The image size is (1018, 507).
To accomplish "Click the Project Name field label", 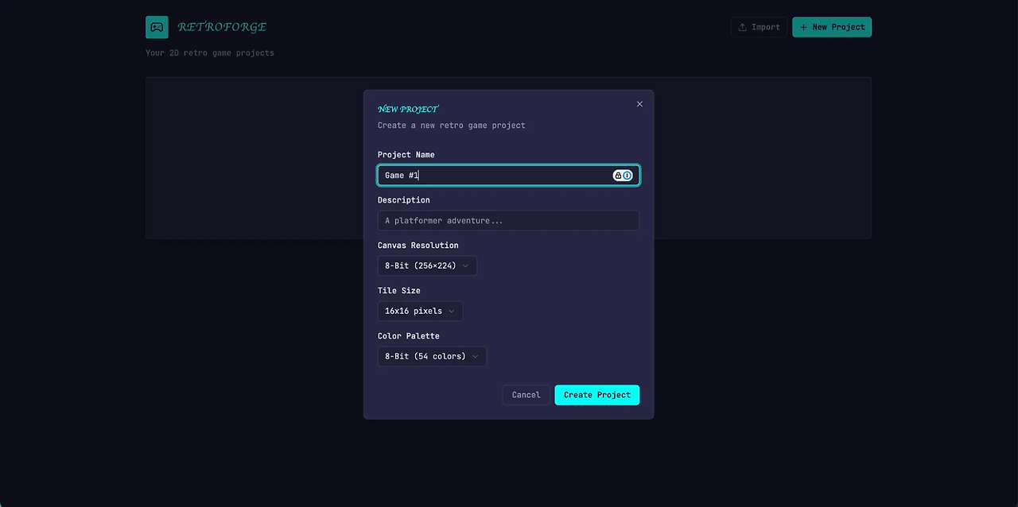I will (406, 155).
